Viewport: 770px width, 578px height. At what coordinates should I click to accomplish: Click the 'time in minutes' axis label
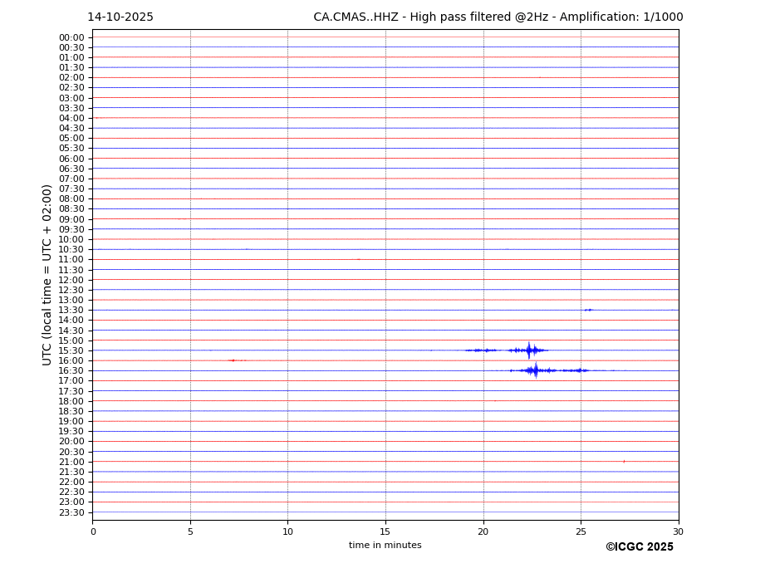[x=385, y=546]
